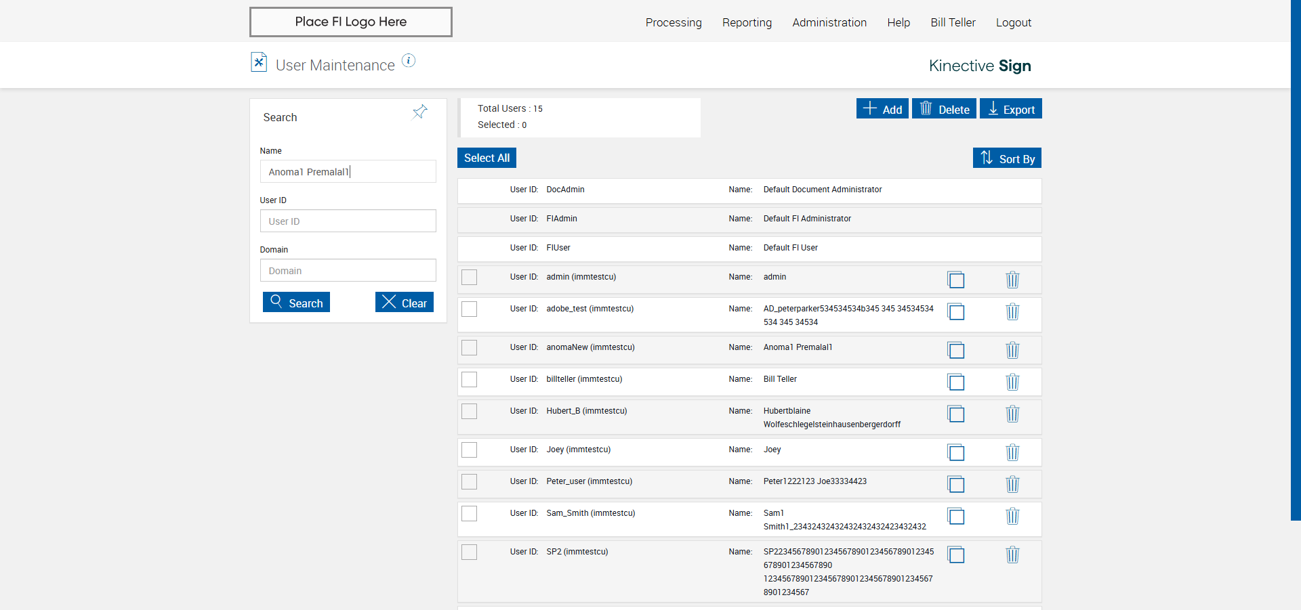Image resolution: width=1301 pixels, height=610 pixels.
Task: Click trash icon for SP2 user
Action: point(1012,554)
